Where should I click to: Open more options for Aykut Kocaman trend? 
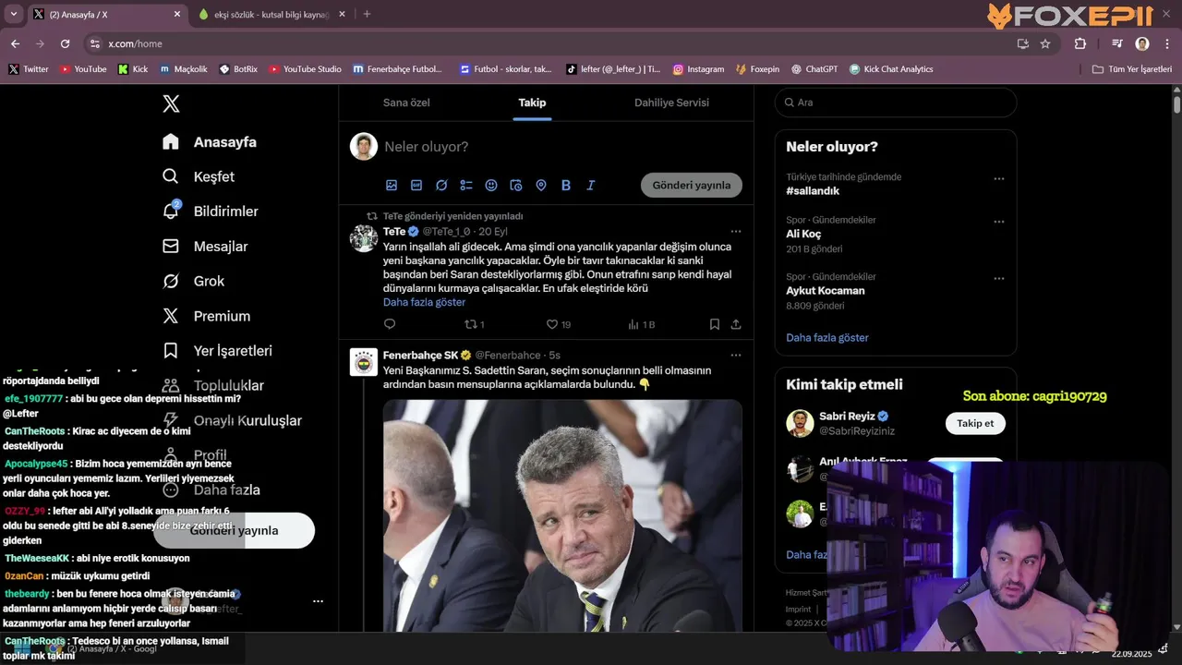pos(998,278)
